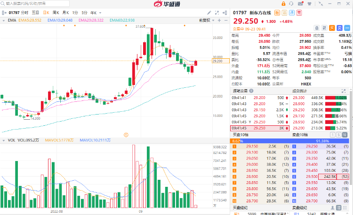Image resolution: width=353 pixels, height=215 pixels.
Task: Click the orange lock icon in title bar
Action: tap(283, 4)
